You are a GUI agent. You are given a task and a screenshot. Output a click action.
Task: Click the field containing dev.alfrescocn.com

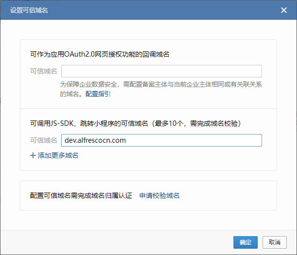tap(161, 140)
